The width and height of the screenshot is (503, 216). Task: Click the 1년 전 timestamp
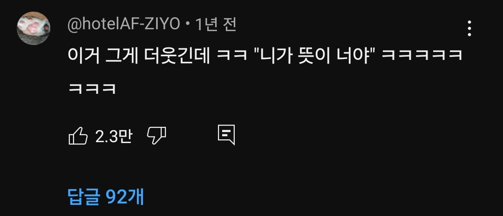pos(216,25)
